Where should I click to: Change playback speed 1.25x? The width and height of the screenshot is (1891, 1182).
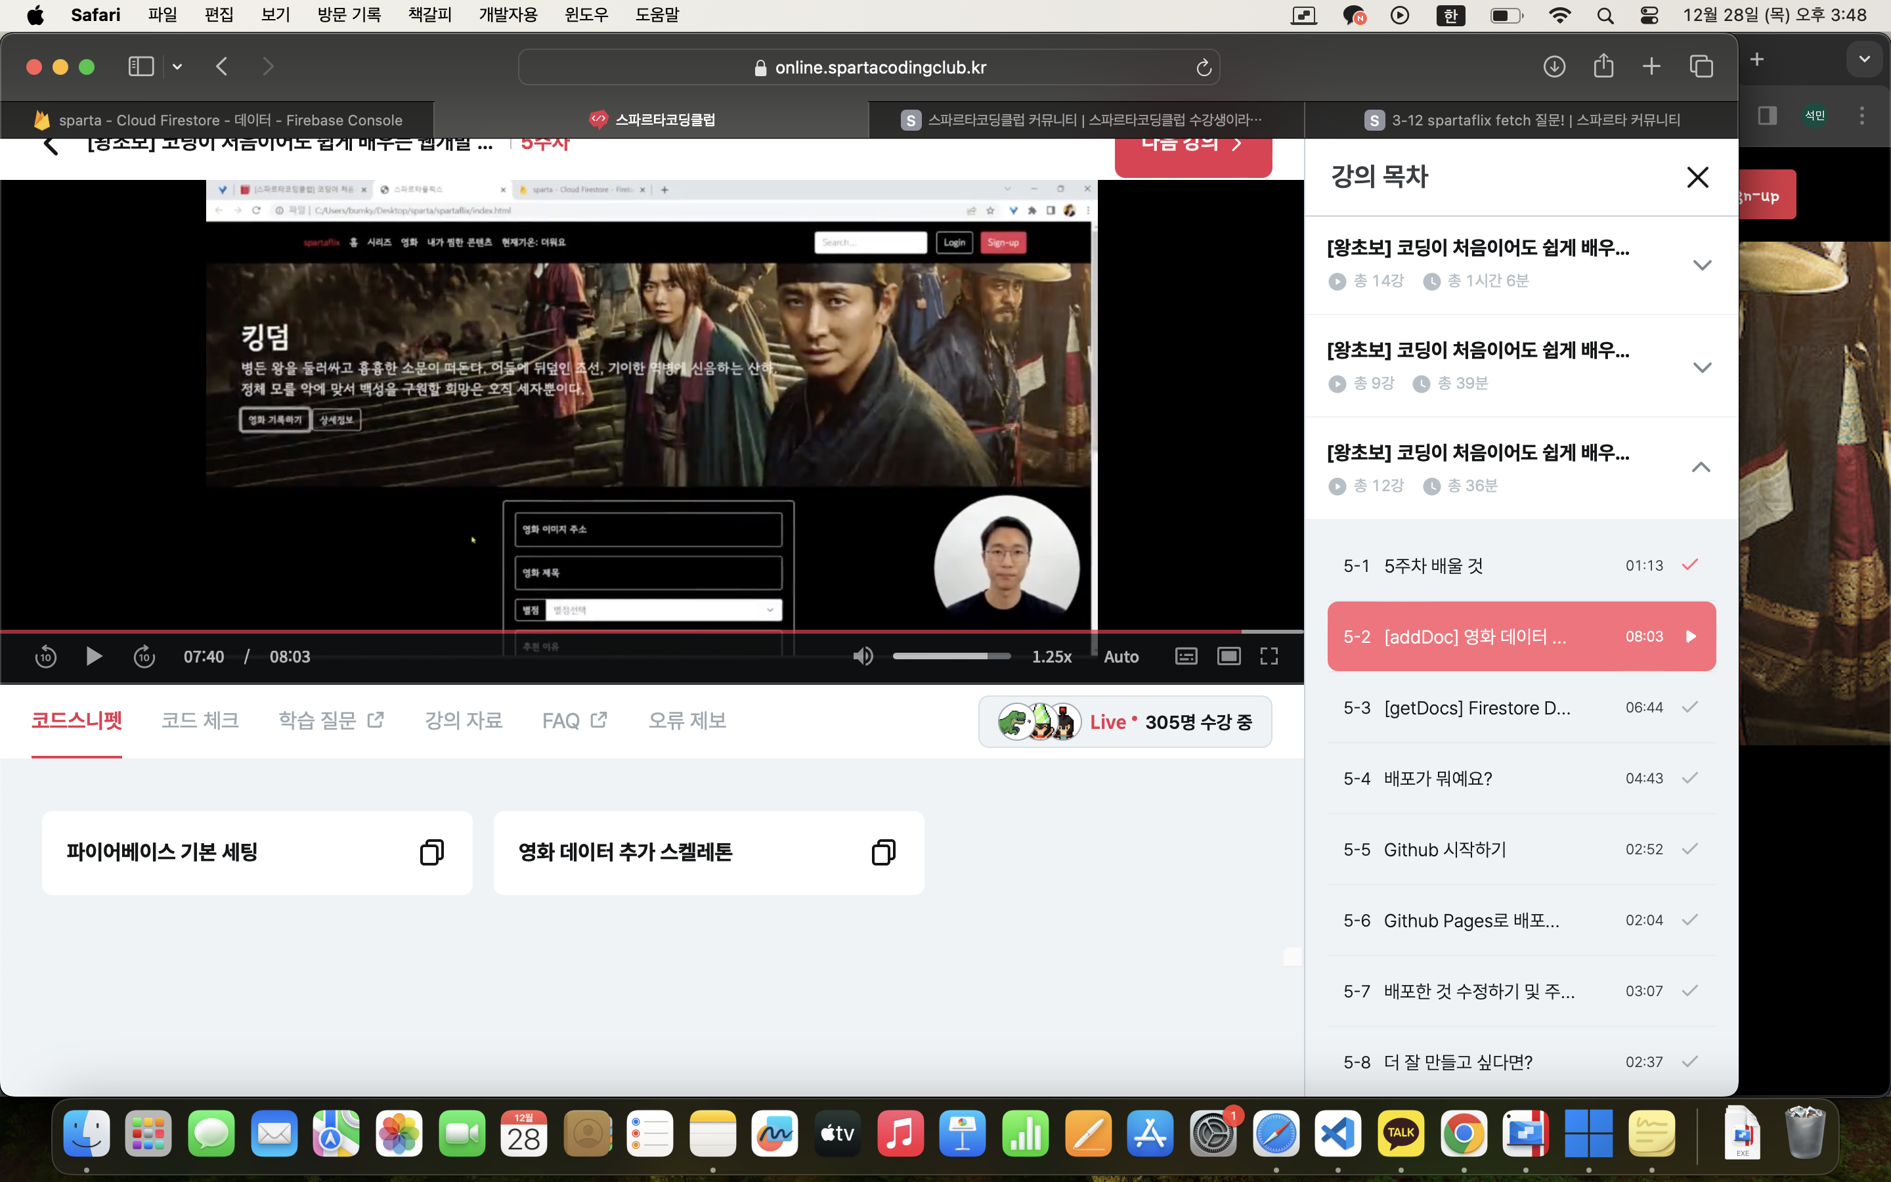(x=1052, y=657)
